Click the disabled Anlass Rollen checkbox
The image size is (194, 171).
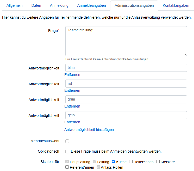point(98,167)
